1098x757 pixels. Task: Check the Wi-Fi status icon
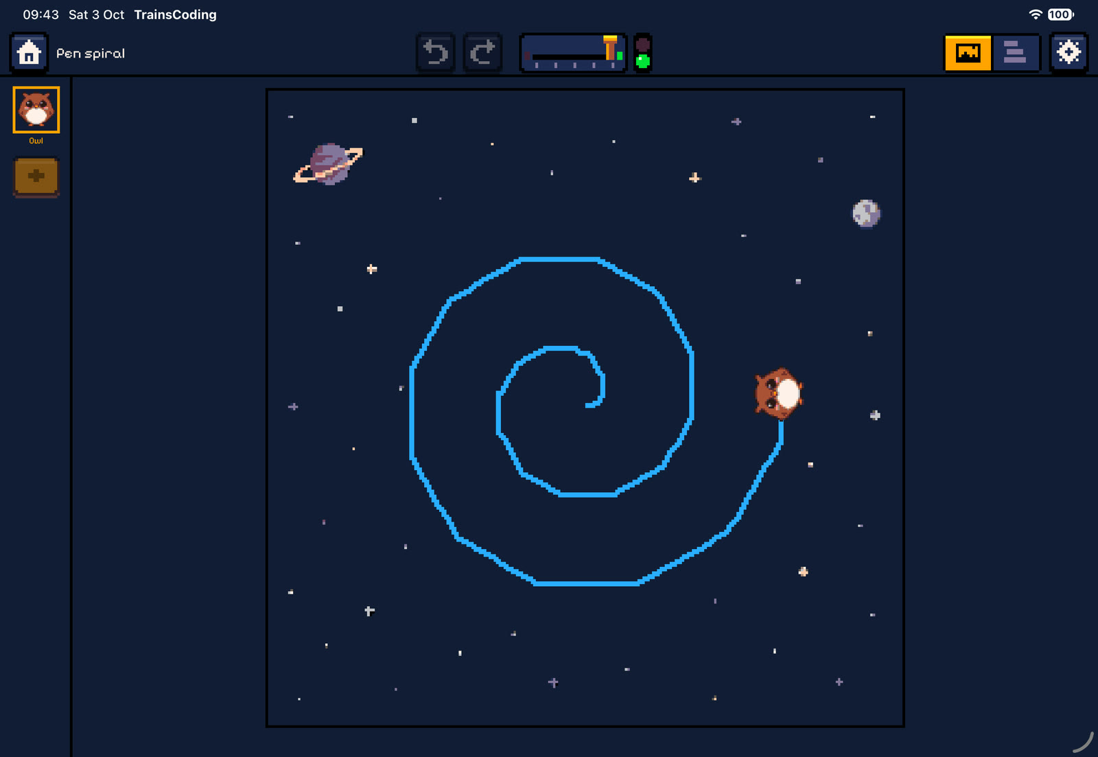1036,14
